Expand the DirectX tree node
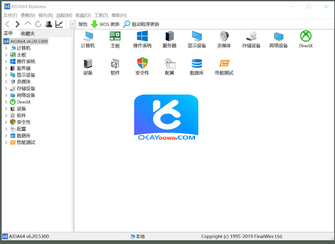This screenshot has width=335, height=244. click(x=6, y=102)
